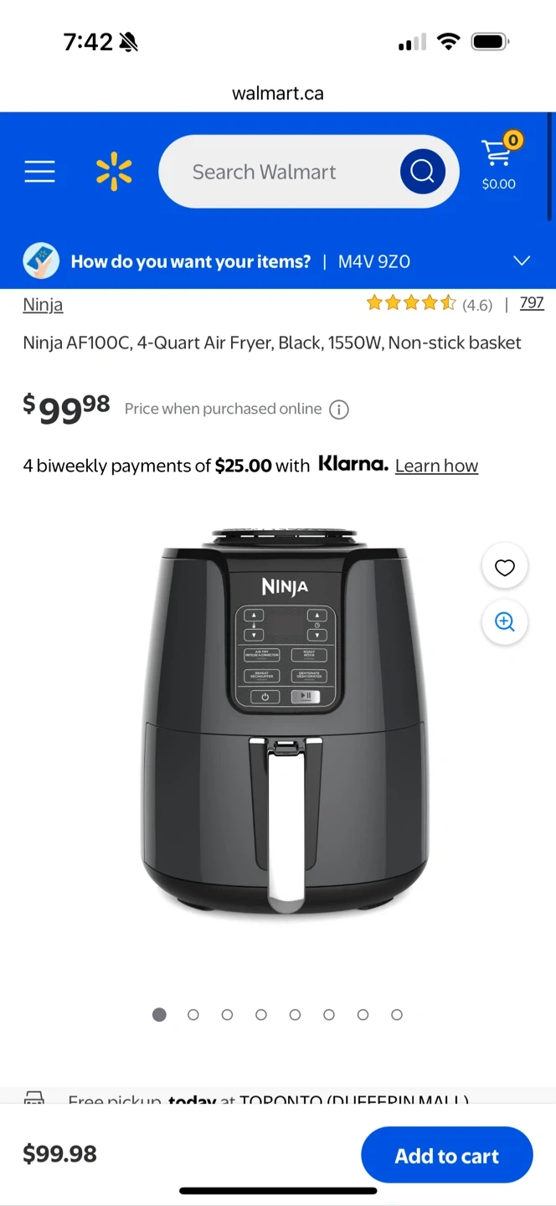556x1206 pixels.
Task: Open the hamburger navigation menu
Action: click(39, 172)
